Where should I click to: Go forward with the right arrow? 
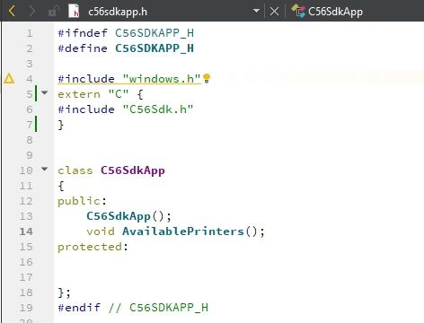32,12
